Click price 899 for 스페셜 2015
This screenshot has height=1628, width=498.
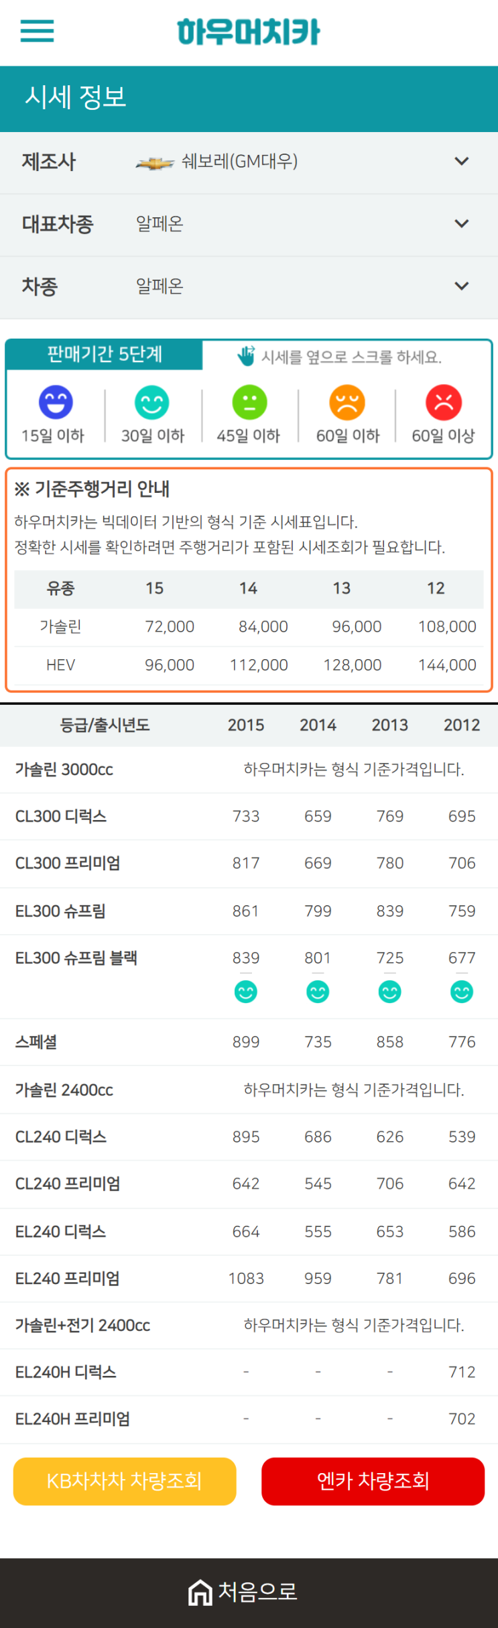246,1042
